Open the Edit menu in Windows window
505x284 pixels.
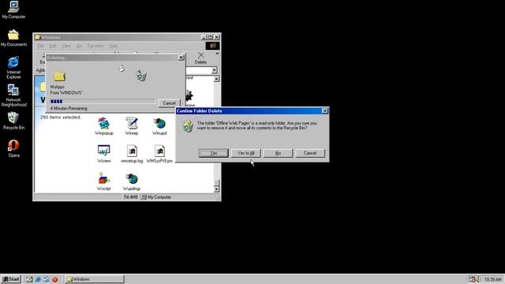click(53, 46)
